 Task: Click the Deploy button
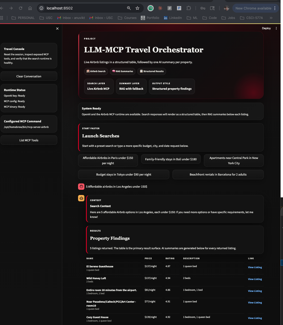[x=266, y=28]
